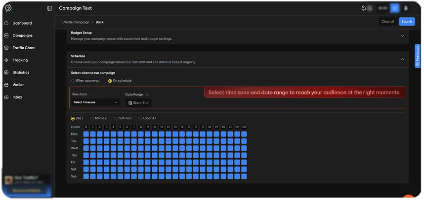The height and width of the screenshot is (200, 424).
Task: Select the Clear All schedule option
Action: coord(140,119)
